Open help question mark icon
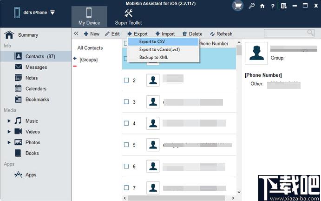The height and width of the screenshot is (201, 321). coord(273,6)
